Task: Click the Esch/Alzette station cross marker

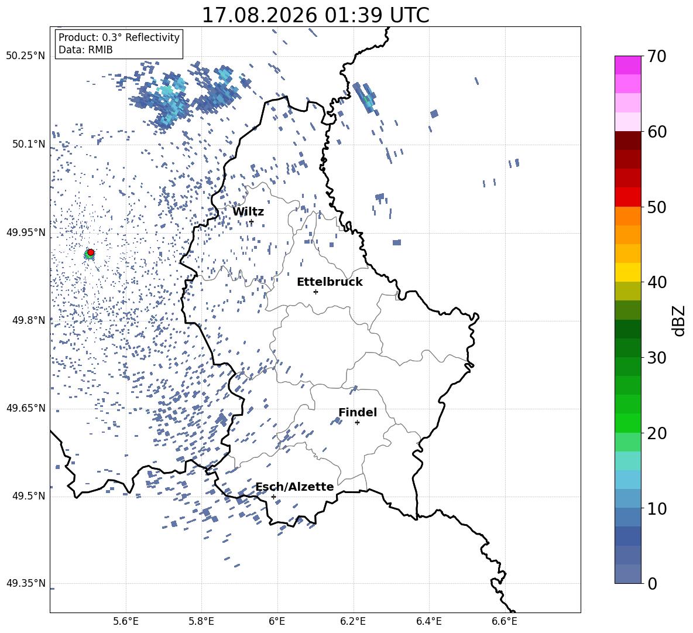Action: click(273, 497)
